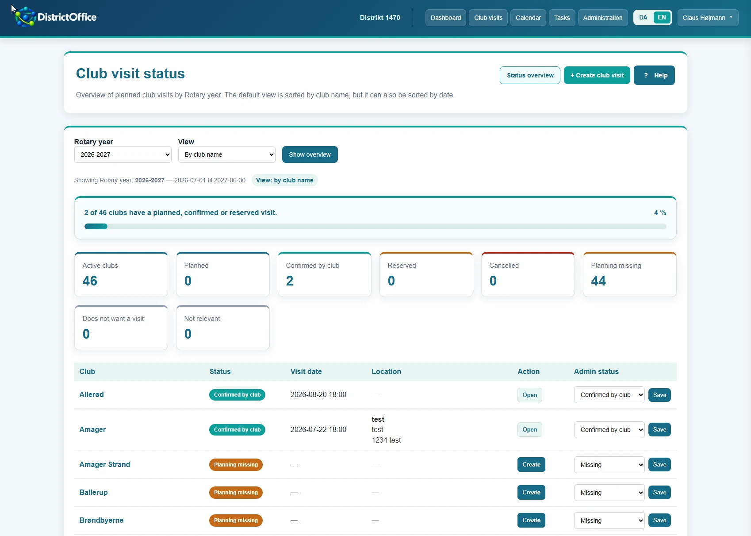Click the 'View: by club name' badge
The width and height of the screenshot is (751, 536).
284,180
